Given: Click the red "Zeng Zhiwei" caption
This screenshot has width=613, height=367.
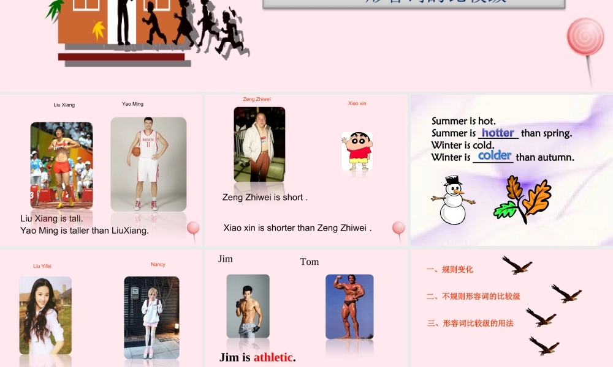Looking at the screenshot, I should pos(257,99).
